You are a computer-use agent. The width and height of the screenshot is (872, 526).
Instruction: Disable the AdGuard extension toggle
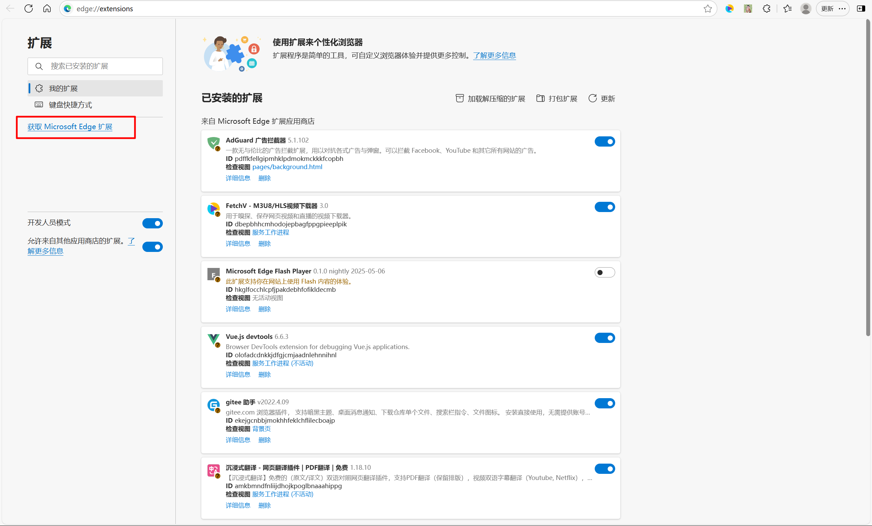tap(605, 142)
